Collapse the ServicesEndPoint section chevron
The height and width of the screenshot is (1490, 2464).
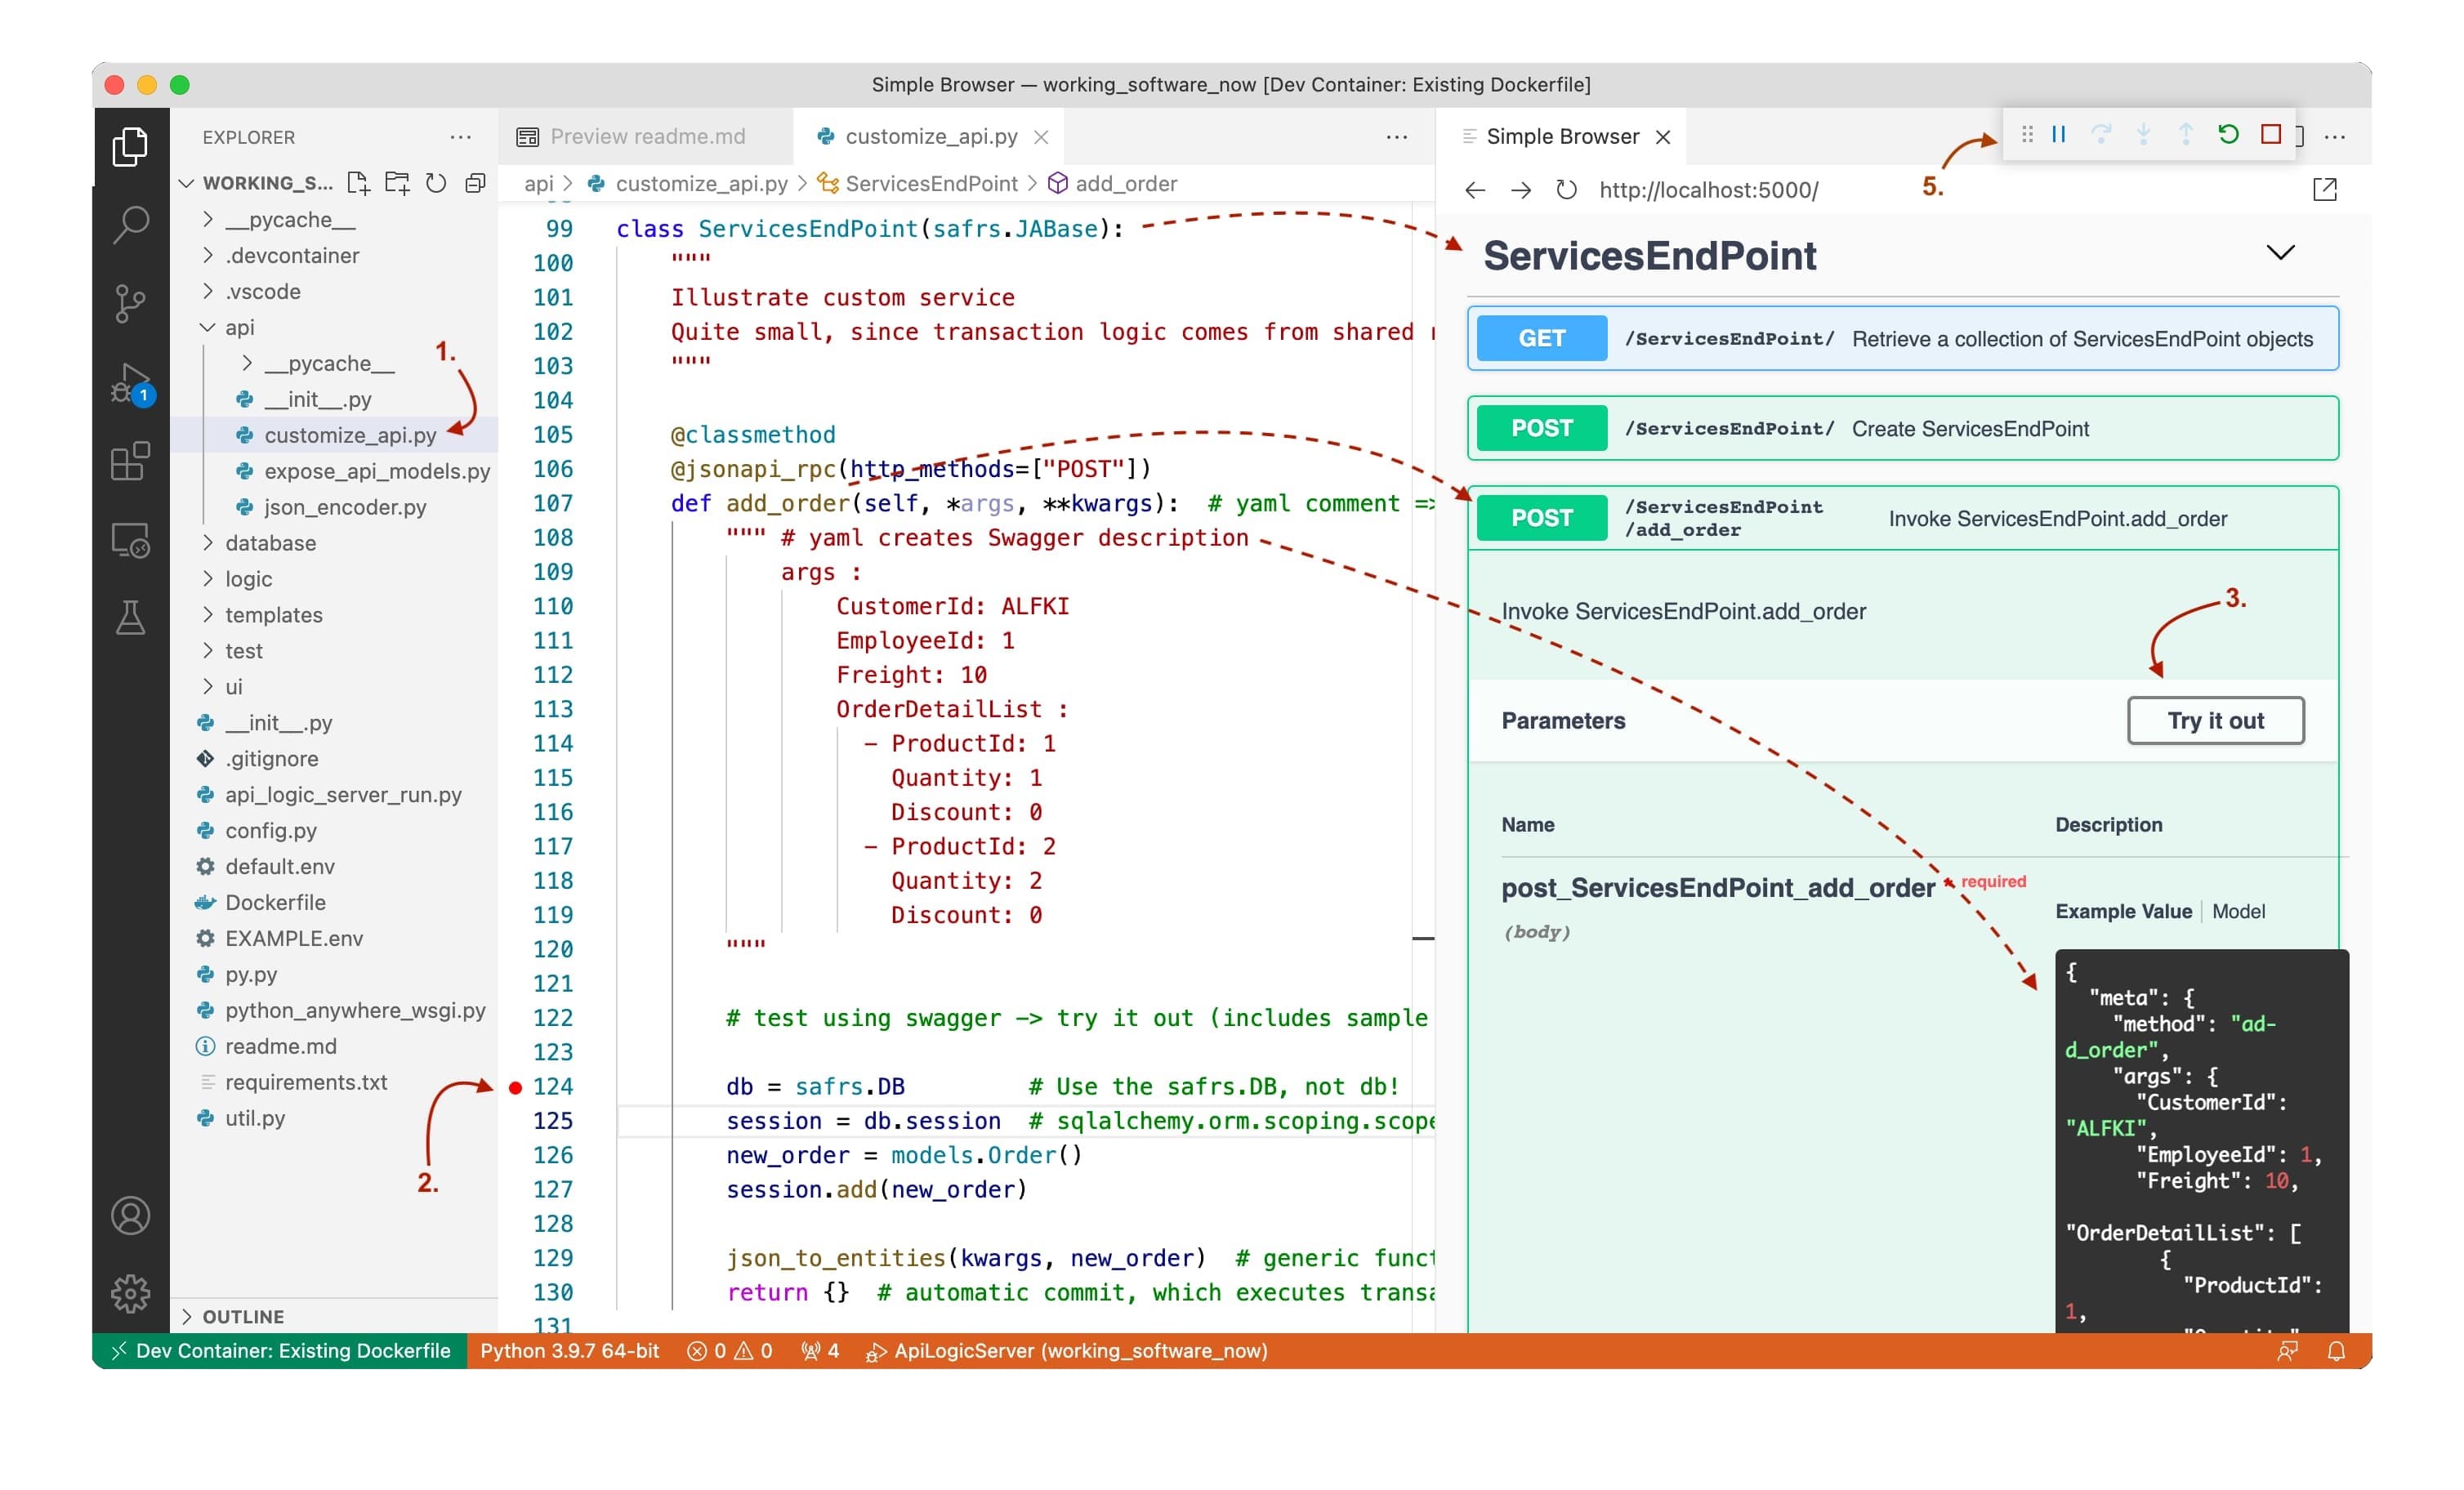point(2280,253)
